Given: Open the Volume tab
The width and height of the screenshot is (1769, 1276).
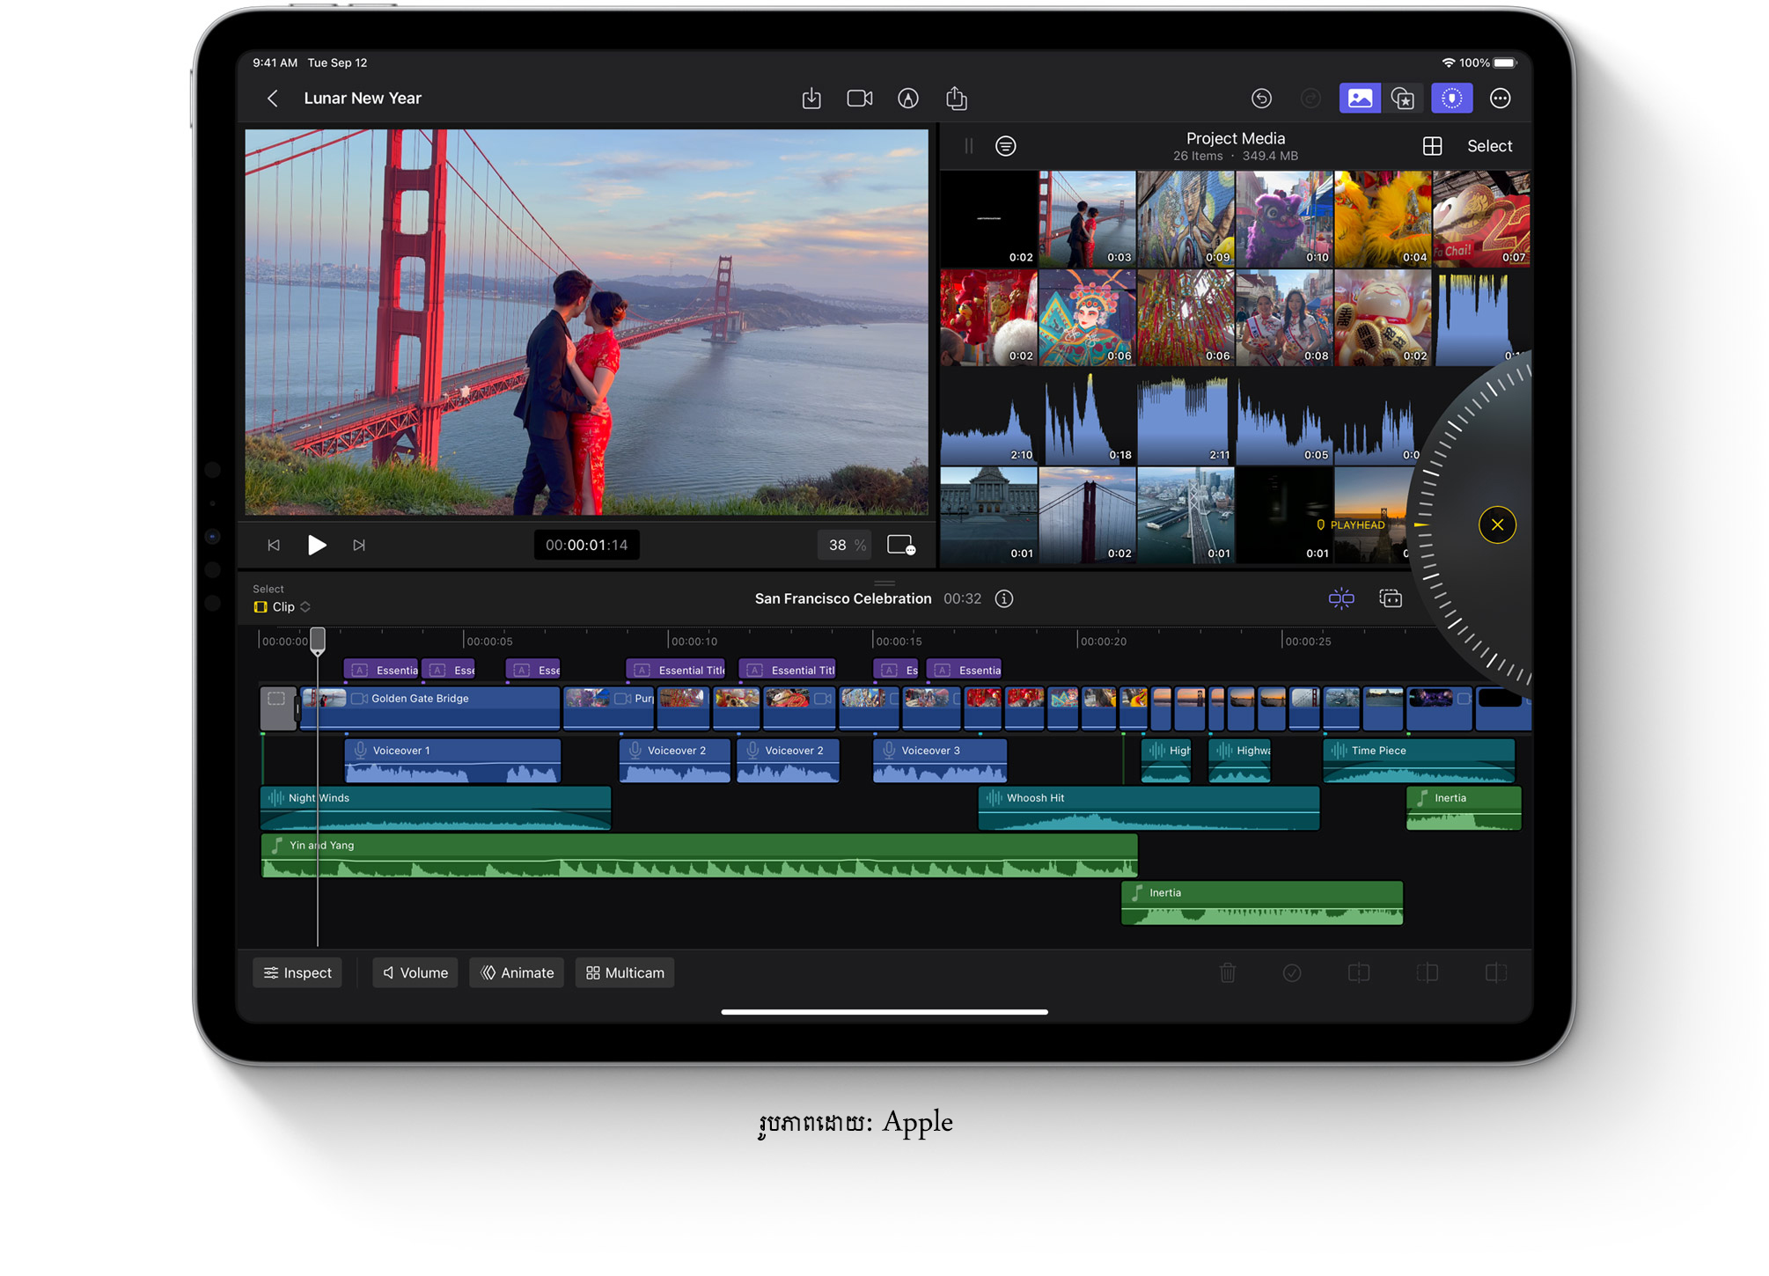Looking at the screenshot, I should (415, 973).
